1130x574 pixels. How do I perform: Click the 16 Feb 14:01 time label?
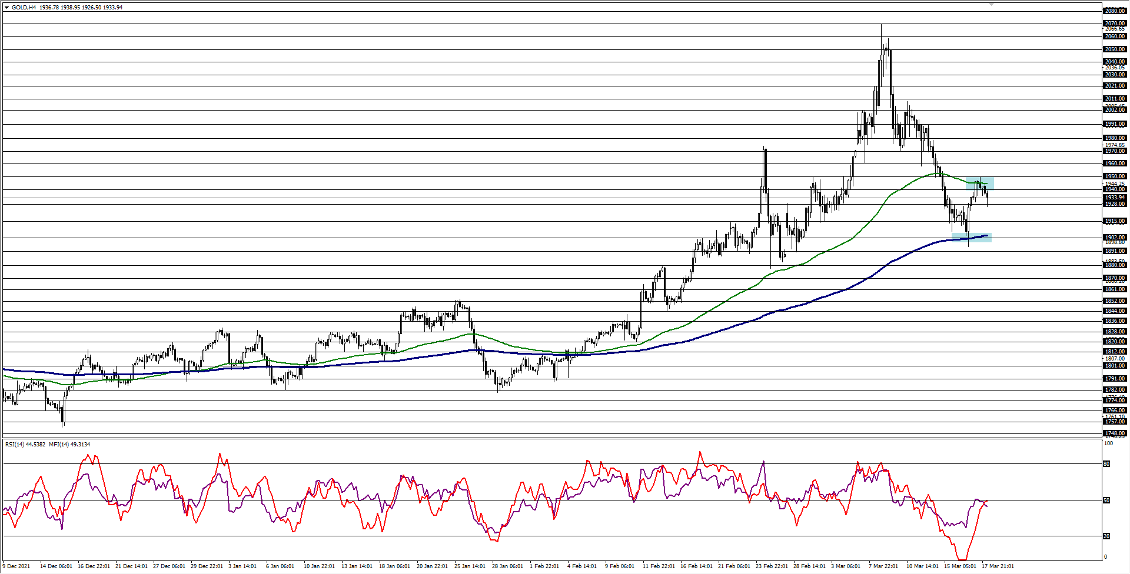click(x=696, y=566)
